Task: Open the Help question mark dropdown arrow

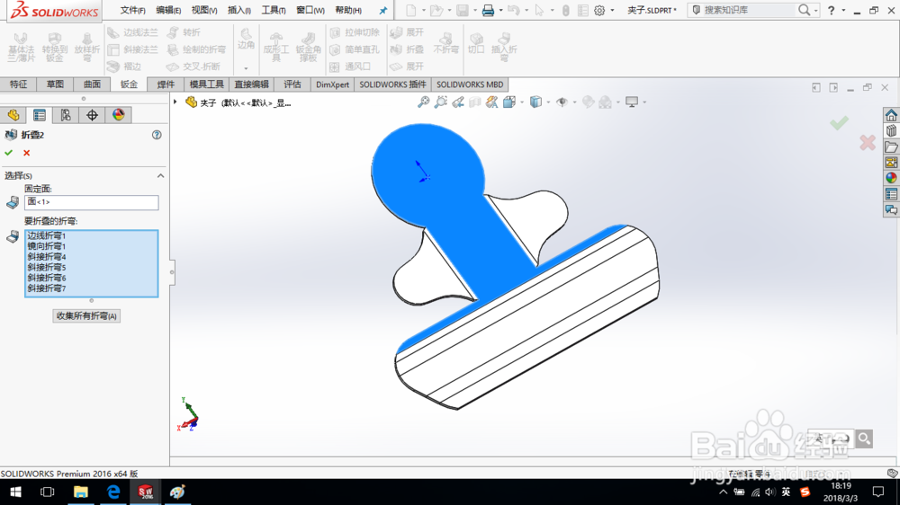Action: tap(843, 10)
